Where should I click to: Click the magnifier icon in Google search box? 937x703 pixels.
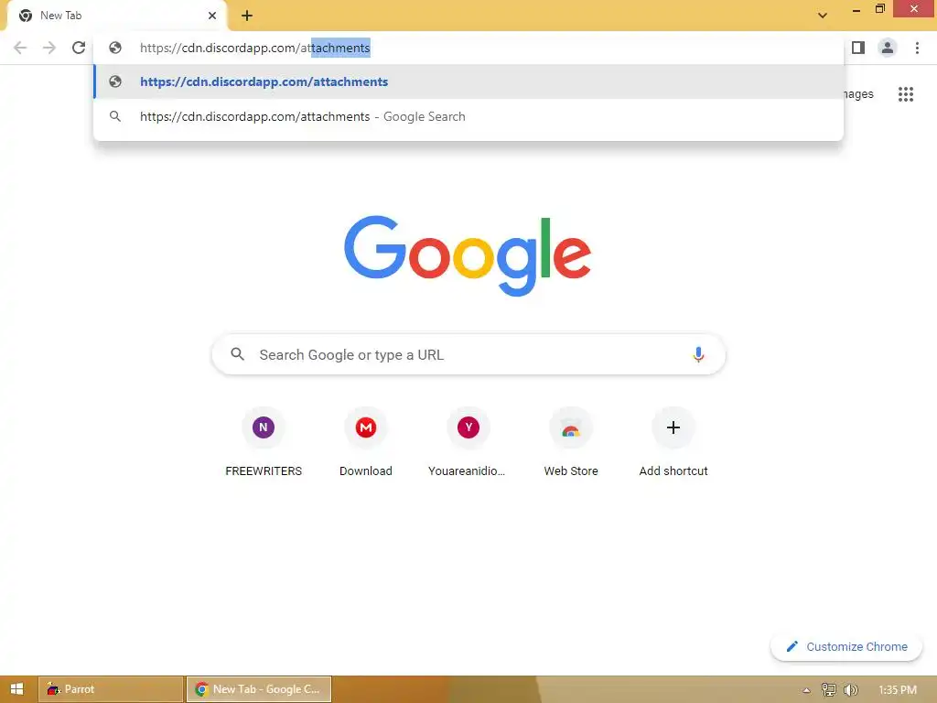coord(237,354)
